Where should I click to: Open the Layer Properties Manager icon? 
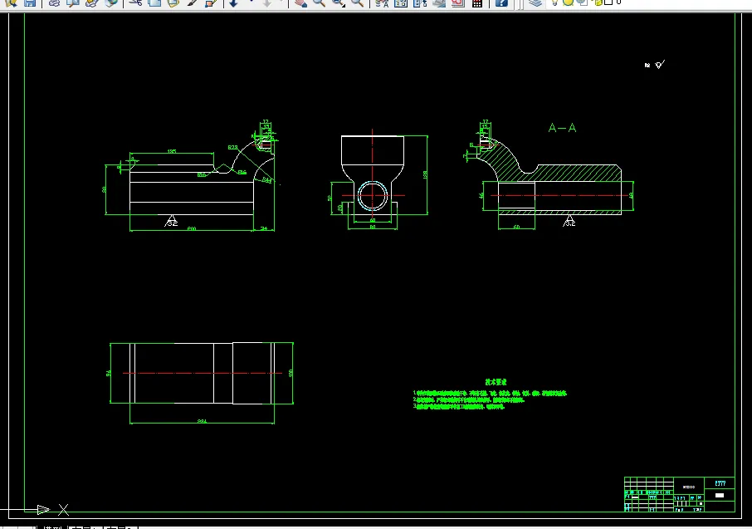[535, 2]
